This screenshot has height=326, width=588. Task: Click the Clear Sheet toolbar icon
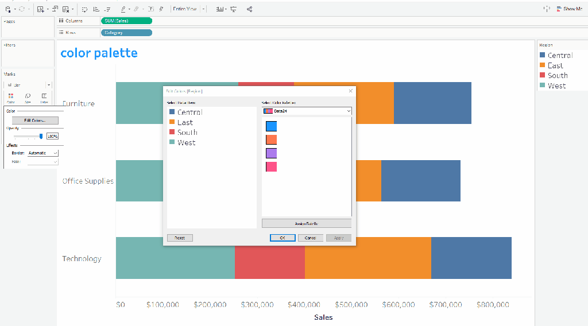[x=66, y=9]
